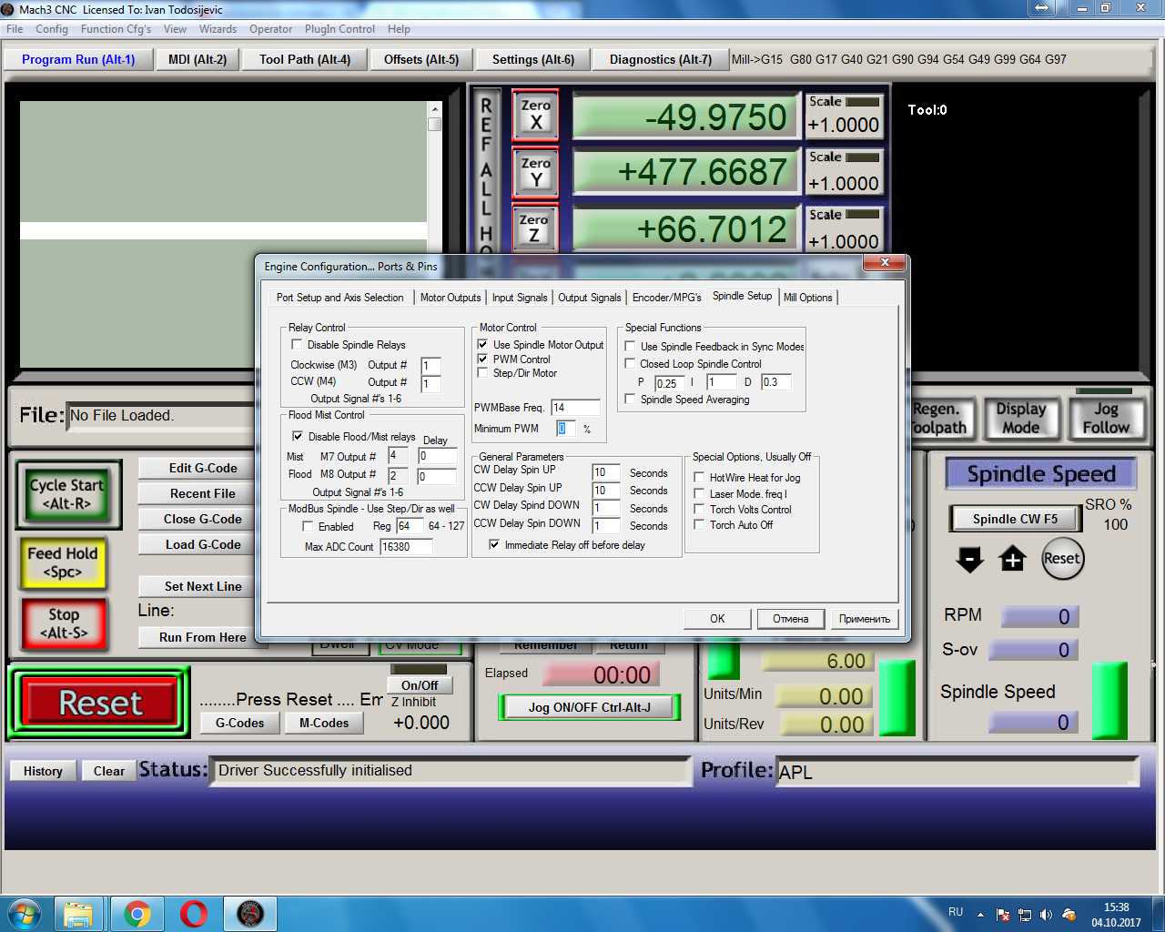Viewport: 1165px width, 932px height.
Task: Click the Minimum PWM input field
Action: [x=566, y=428]
